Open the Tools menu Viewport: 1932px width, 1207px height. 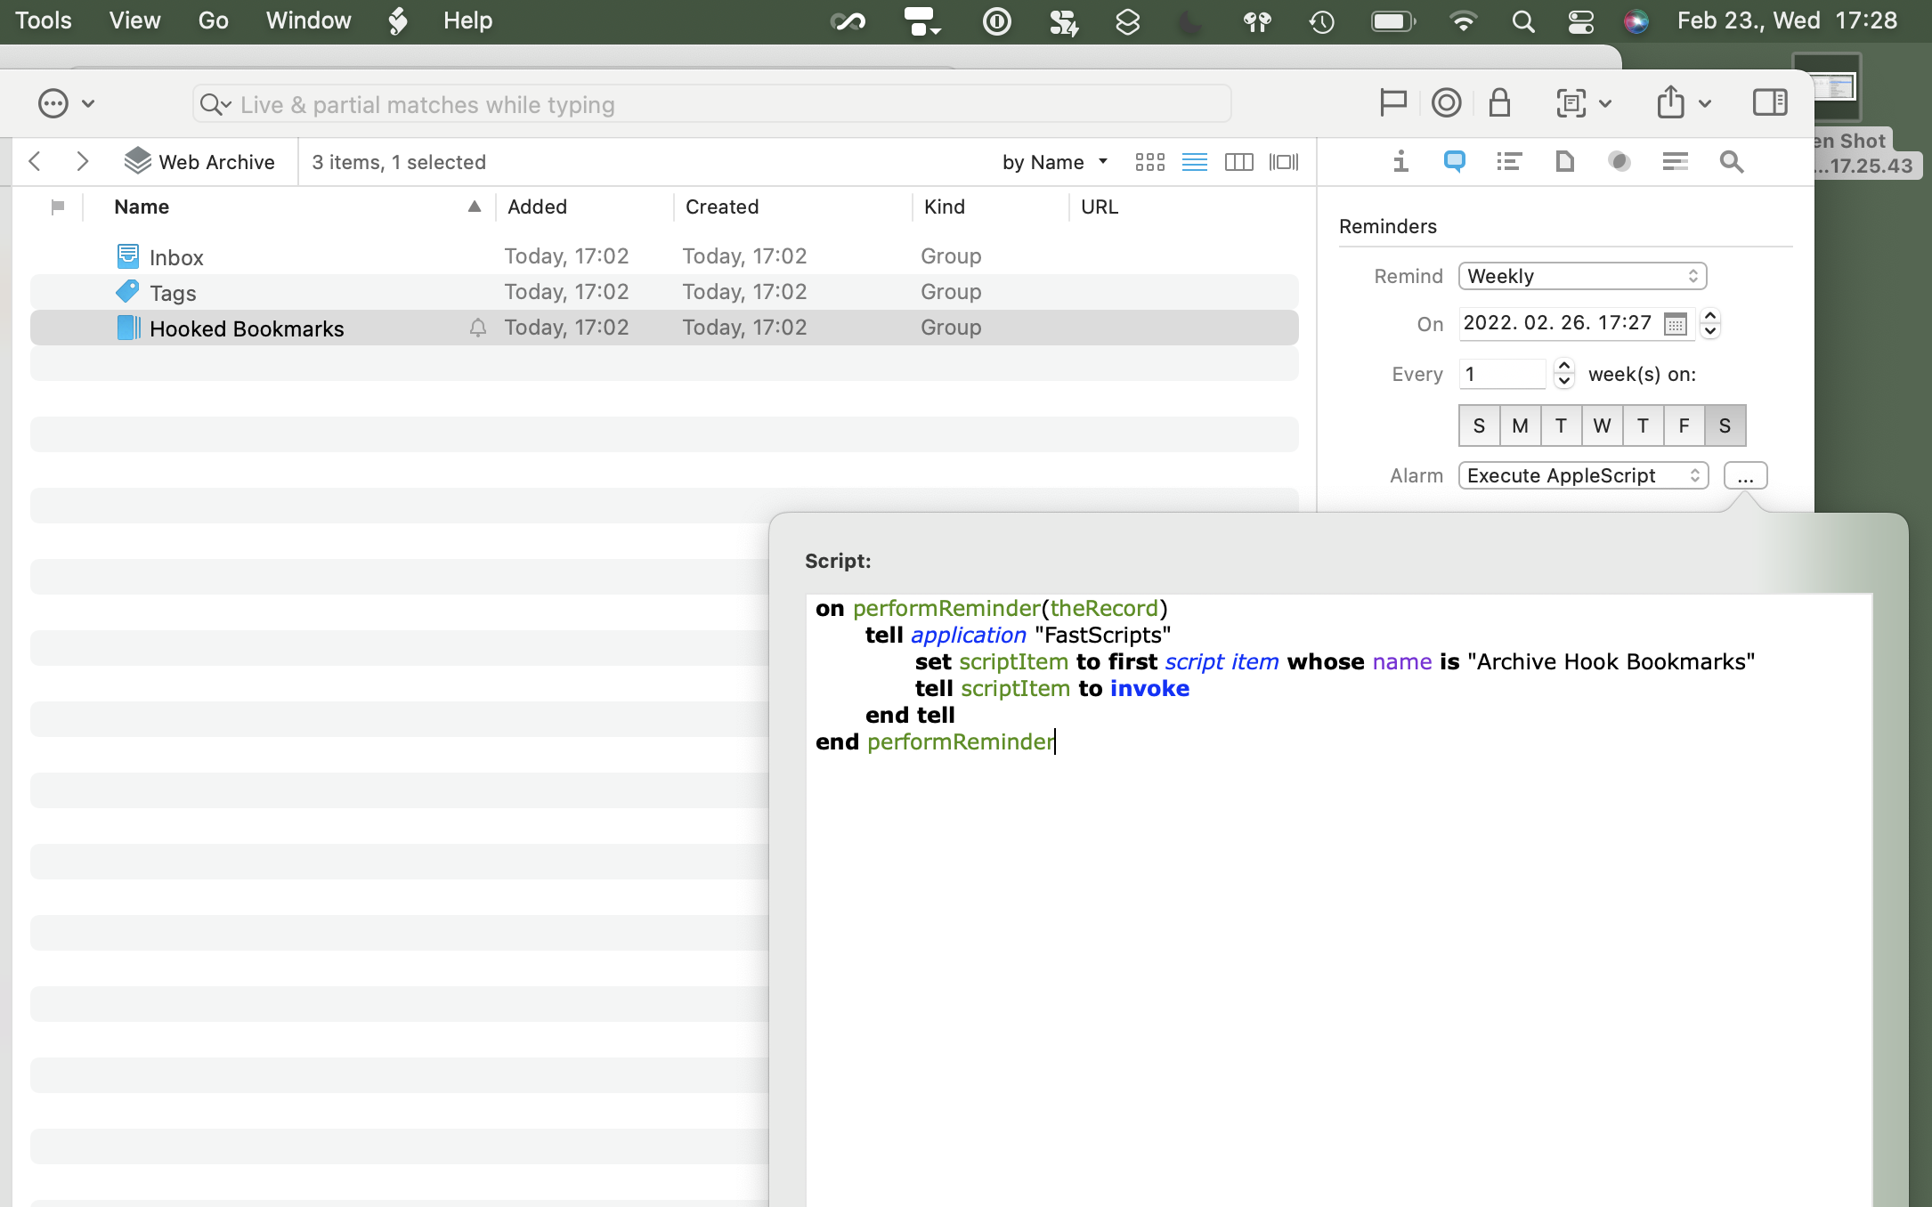click(x=43, y=20)
